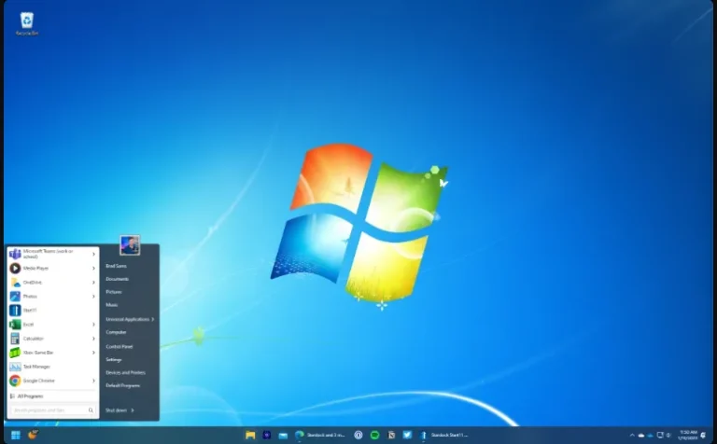Open File Explorer from the taskbar
This screenshot has width=717, height=444.
click(250, 435)
